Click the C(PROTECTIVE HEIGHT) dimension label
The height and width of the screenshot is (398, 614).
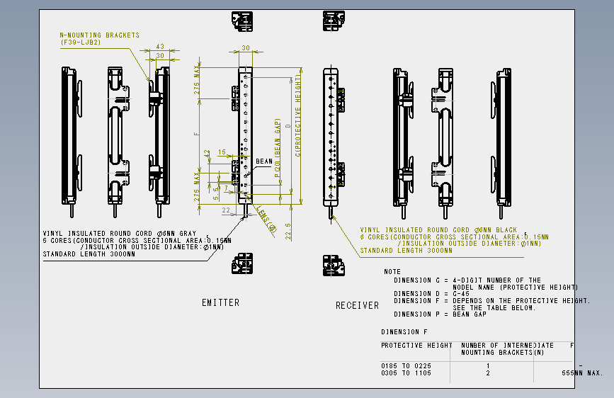298,116
